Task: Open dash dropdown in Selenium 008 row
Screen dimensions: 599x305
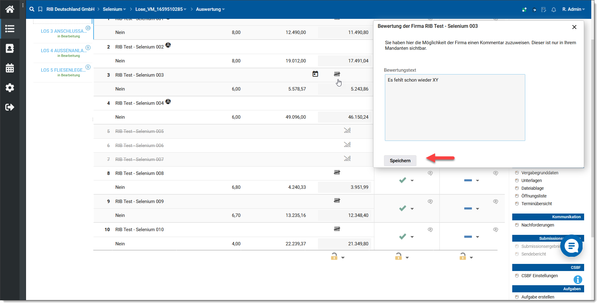Action: [x=478, y=180]
